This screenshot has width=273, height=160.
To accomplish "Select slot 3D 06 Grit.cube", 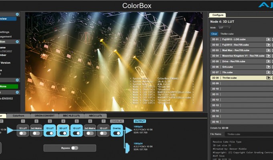I will tap(242, 67).
